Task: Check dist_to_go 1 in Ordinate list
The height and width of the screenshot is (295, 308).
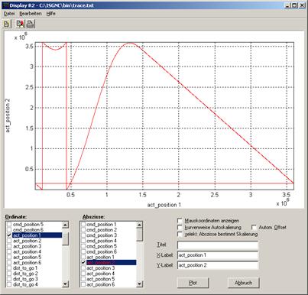Action: 9,268
